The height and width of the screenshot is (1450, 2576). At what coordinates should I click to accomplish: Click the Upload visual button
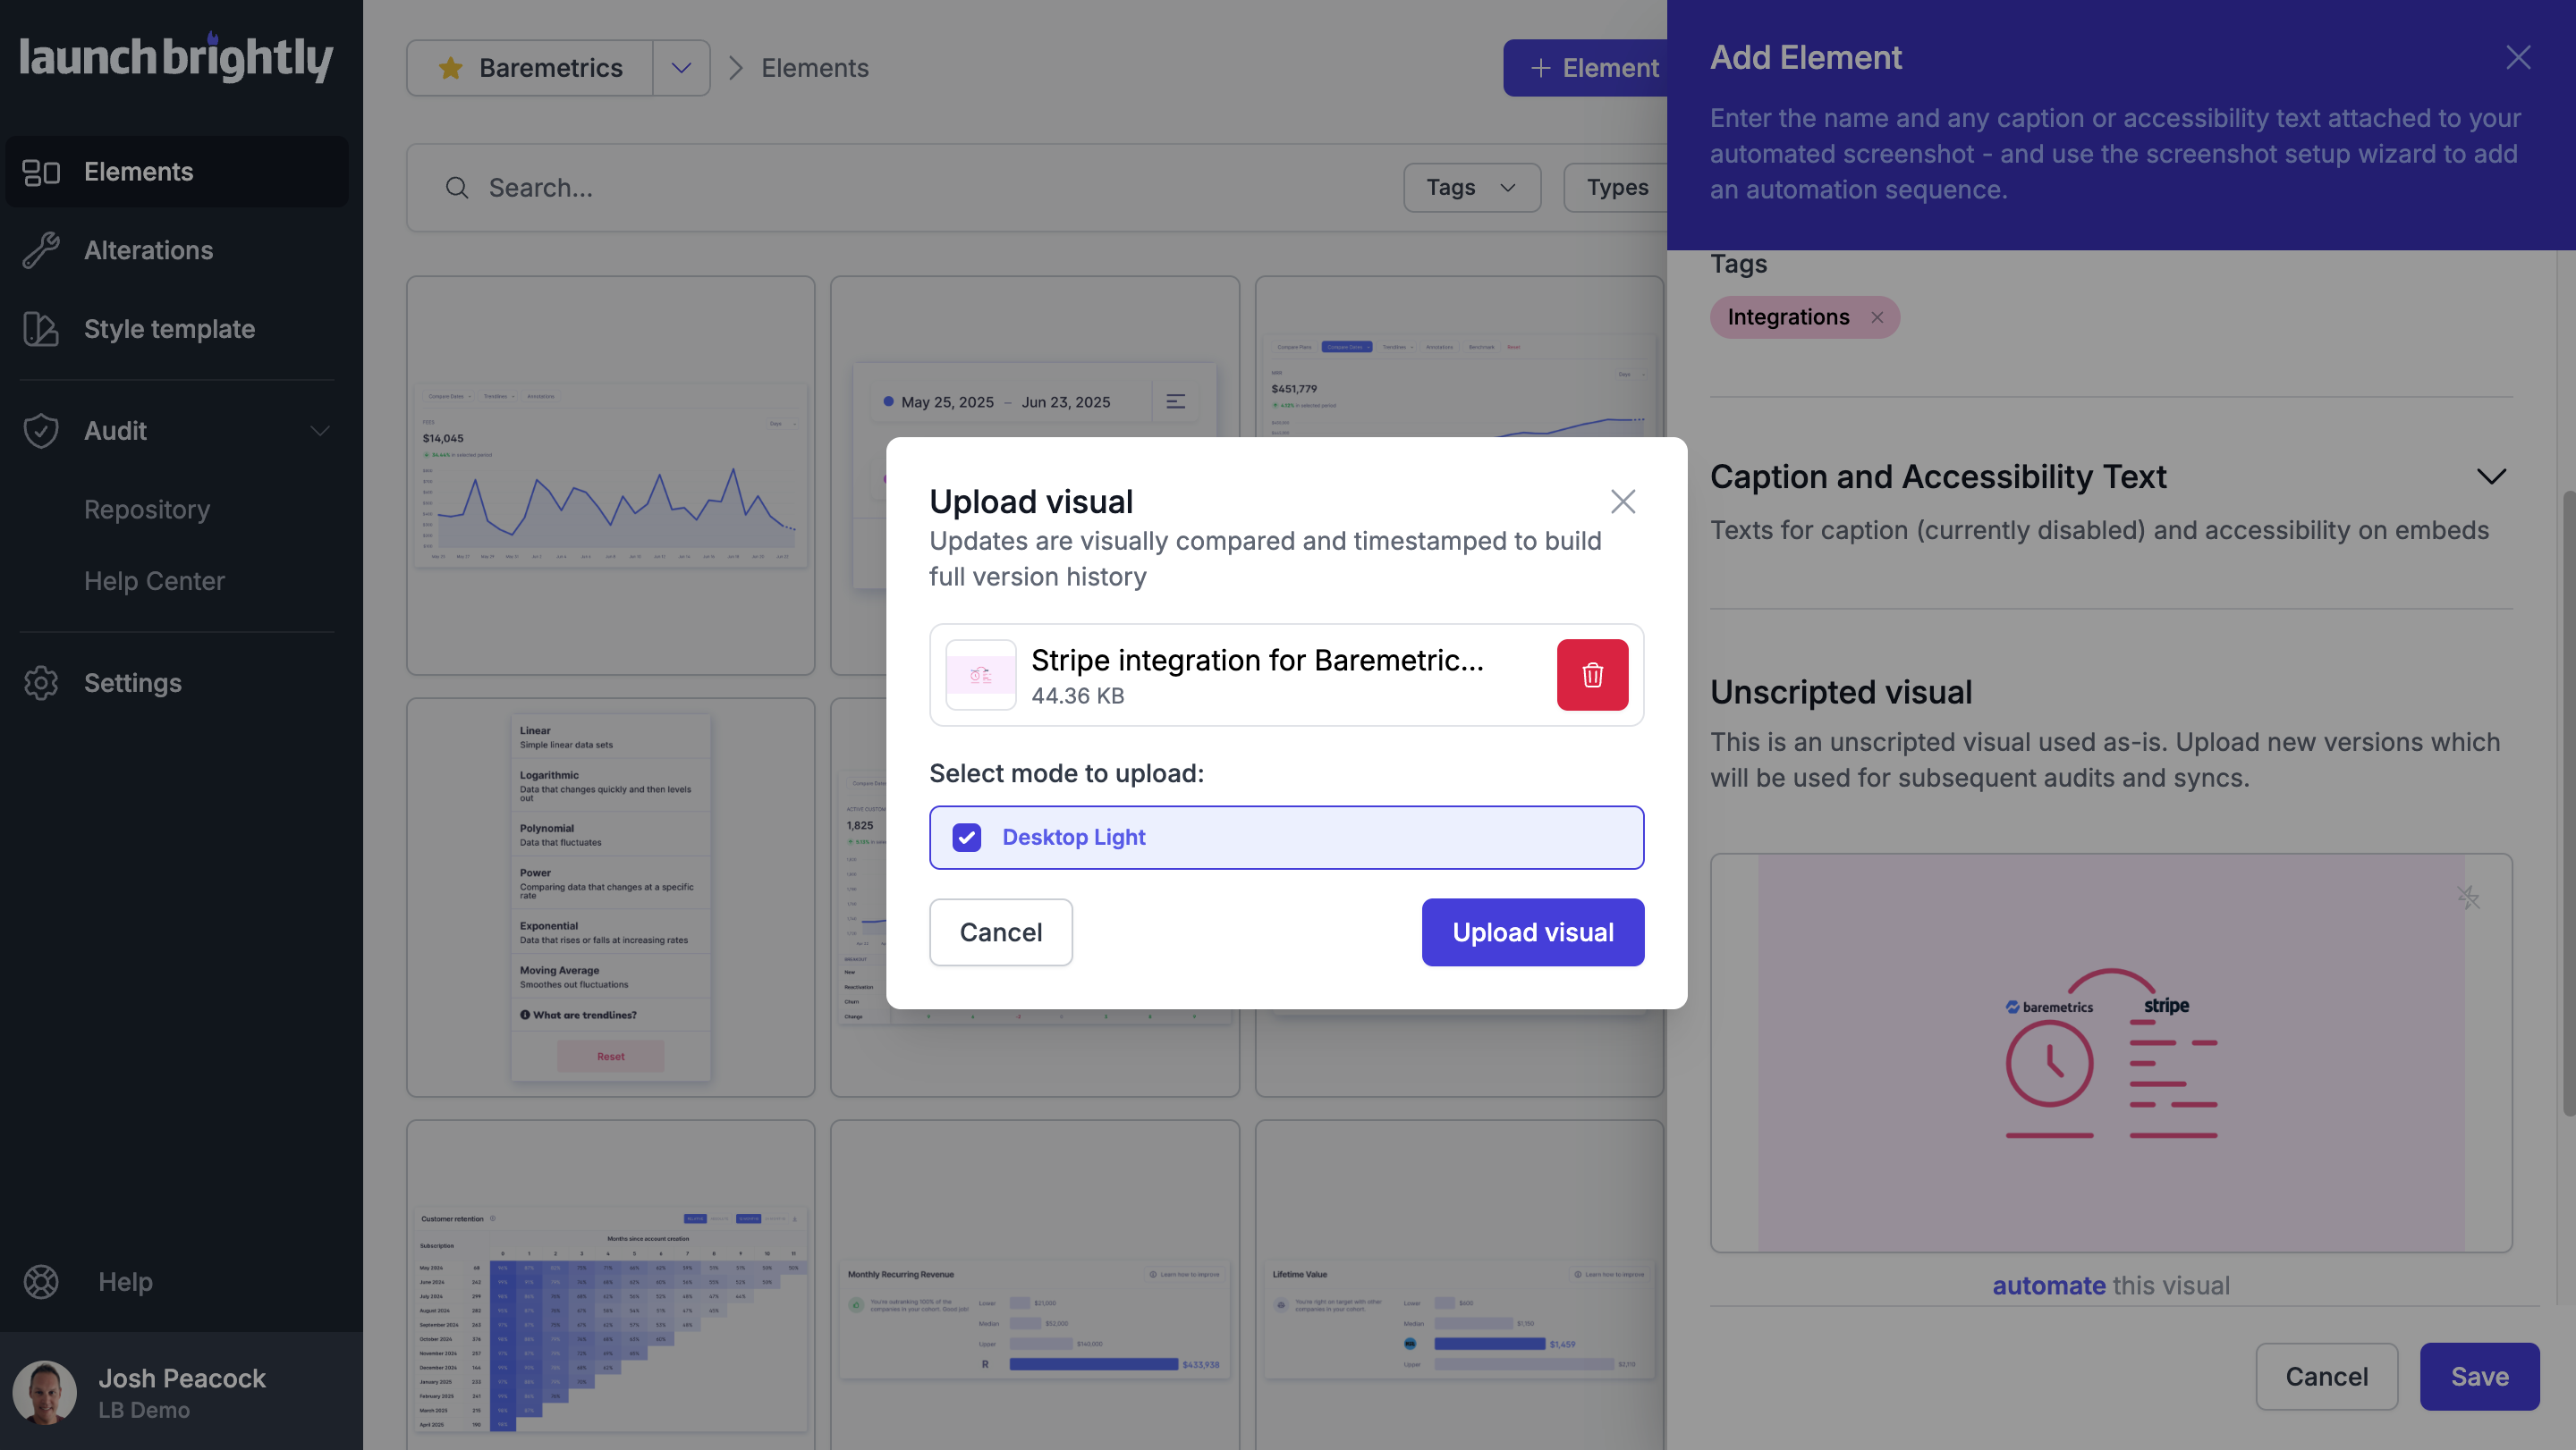1532,932
